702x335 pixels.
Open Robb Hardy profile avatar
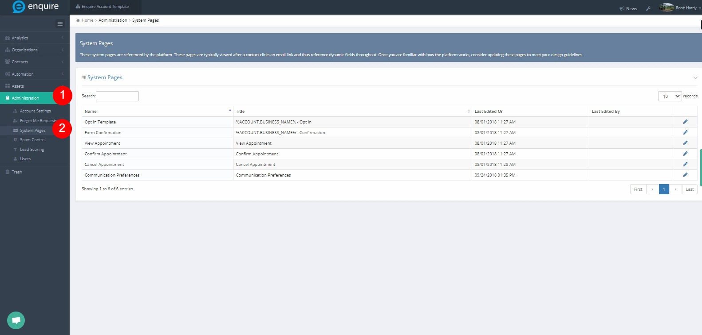[x=667, y=8]
